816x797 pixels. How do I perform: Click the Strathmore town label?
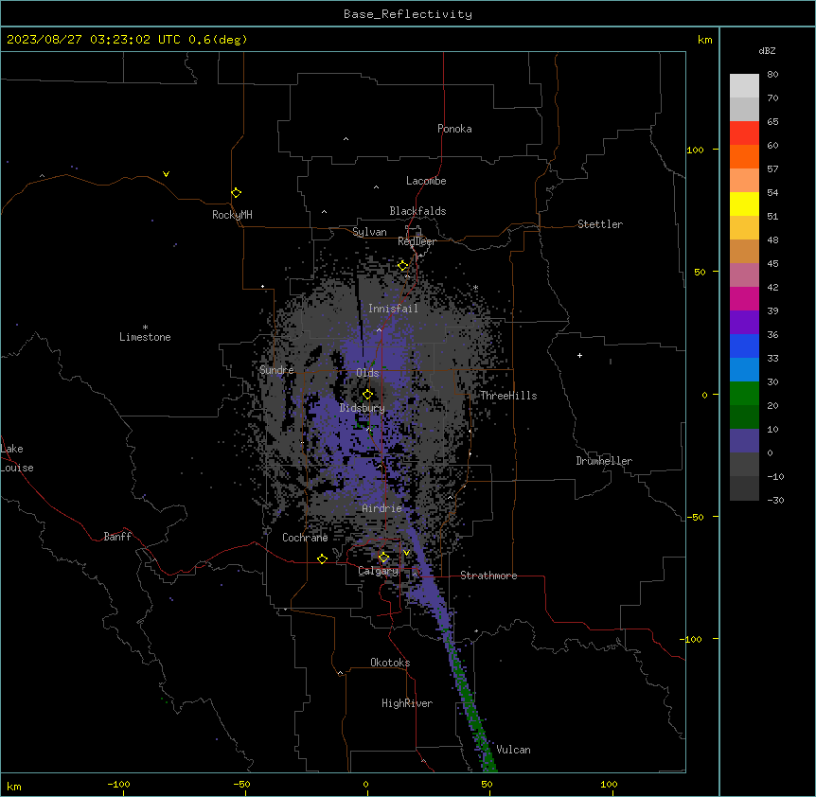488,576
